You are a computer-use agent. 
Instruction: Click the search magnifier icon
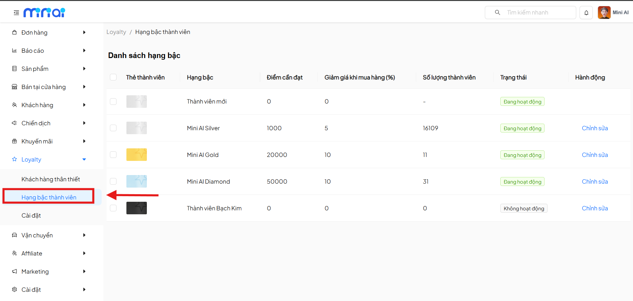point(497,13)
